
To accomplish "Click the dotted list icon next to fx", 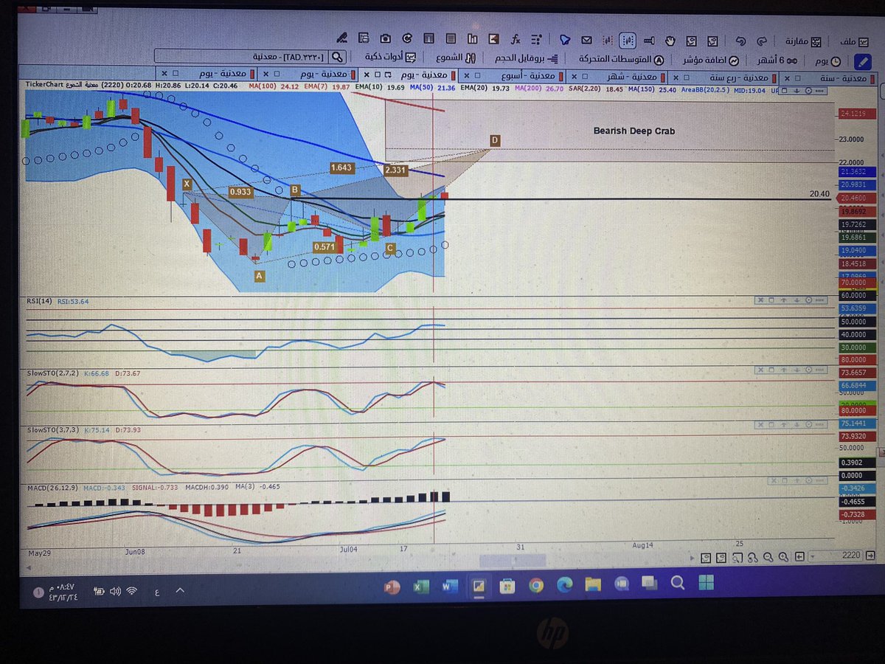I will 536,40.
